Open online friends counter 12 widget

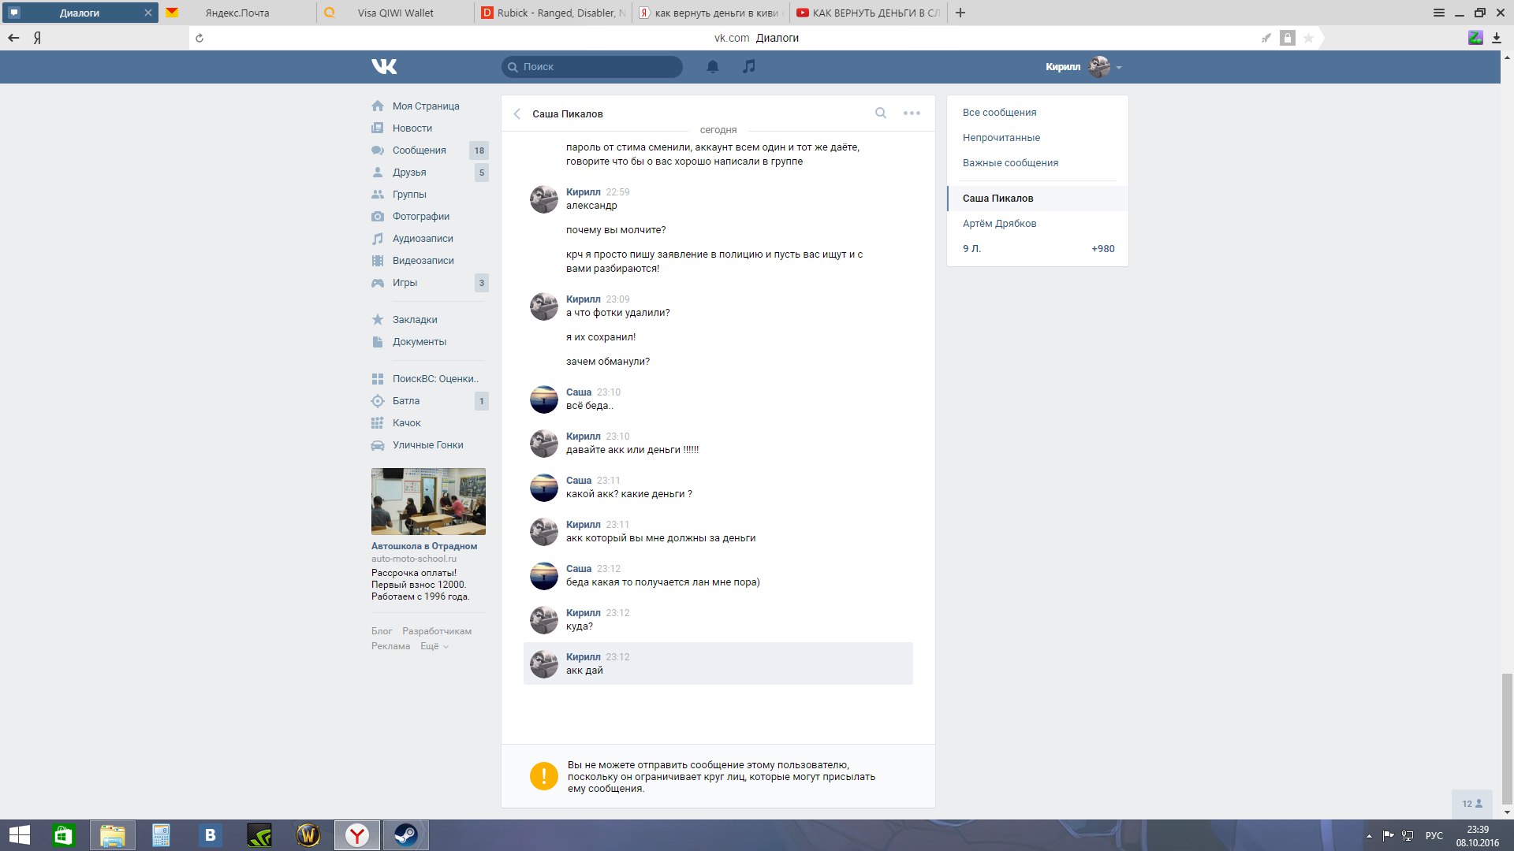(x=1471, y=804)
